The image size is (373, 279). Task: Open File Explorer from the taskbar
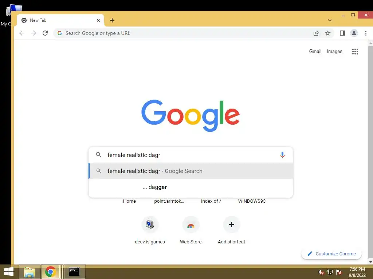point(29,272)
